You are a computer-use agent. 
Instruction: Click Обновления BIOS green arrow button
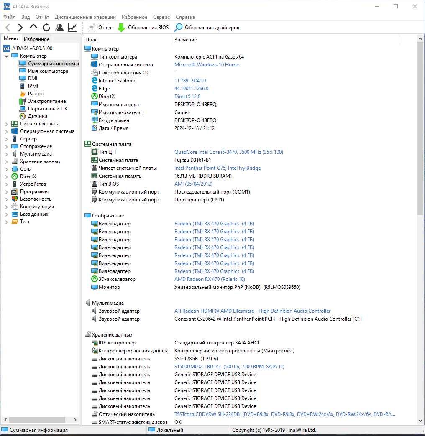click(x=143, y=28)
